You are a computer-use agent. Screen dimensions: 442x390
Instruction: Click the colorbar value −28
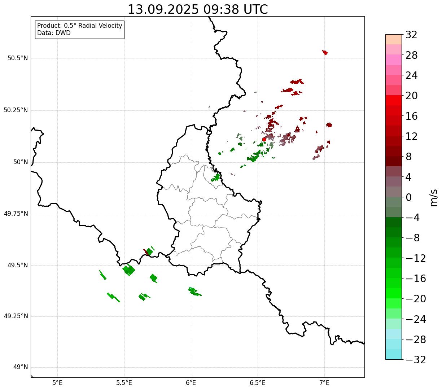tap(416, 339)
